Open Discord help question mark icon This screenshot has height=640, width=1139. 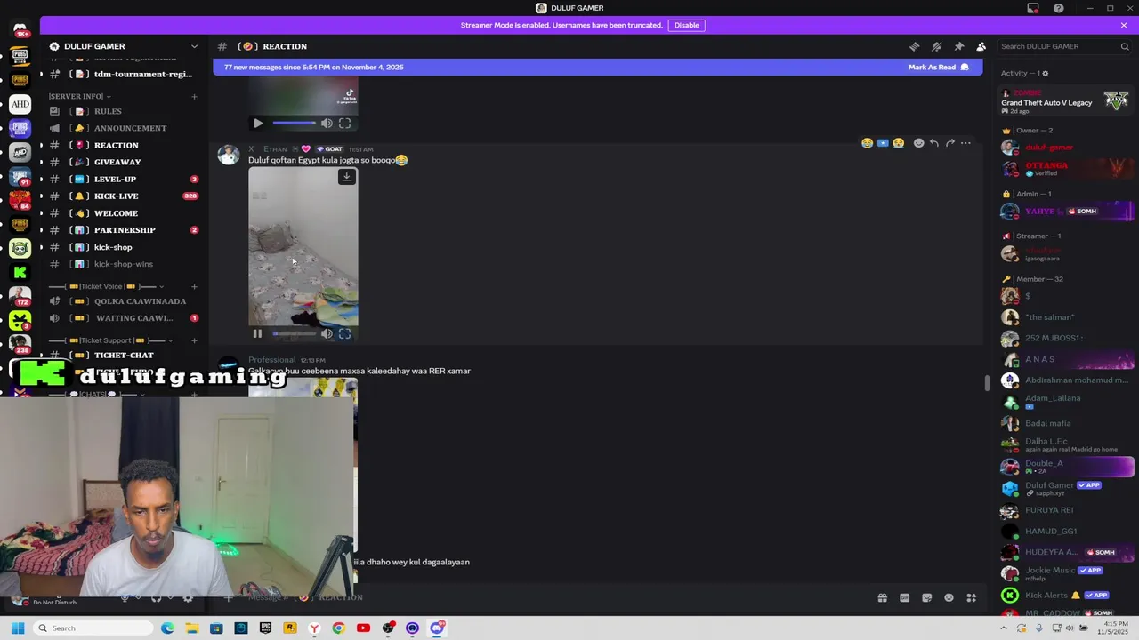point(1058,8)
